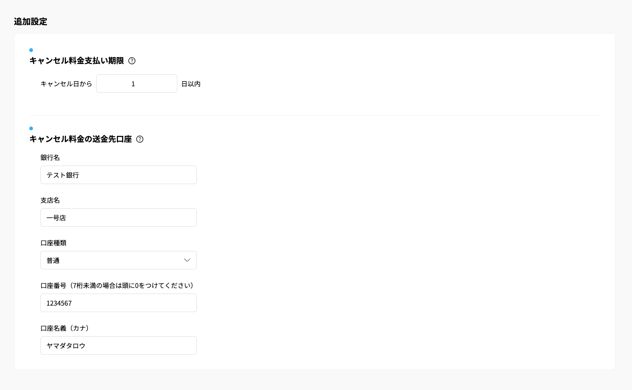This screenshot has width=632, height=390.
Task: Click the 口座名義 field containing ヤマダタロウ
Action: [118, 345]
